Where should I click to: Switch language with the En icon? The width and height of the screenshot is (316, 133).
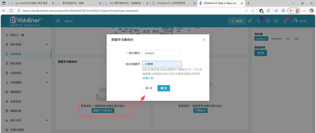[276, 21]
